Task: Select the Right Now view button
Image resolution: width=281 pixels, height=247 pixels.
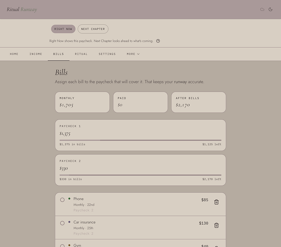Action: pos(63,29)
